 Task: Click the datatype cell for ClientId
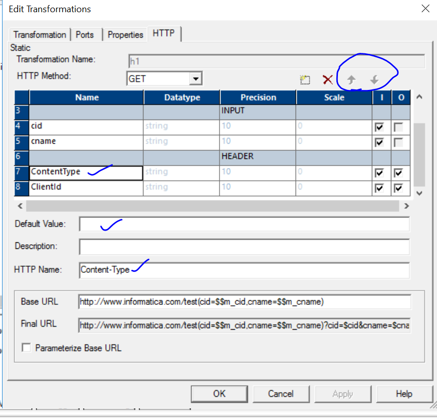[x=181, y=188]
